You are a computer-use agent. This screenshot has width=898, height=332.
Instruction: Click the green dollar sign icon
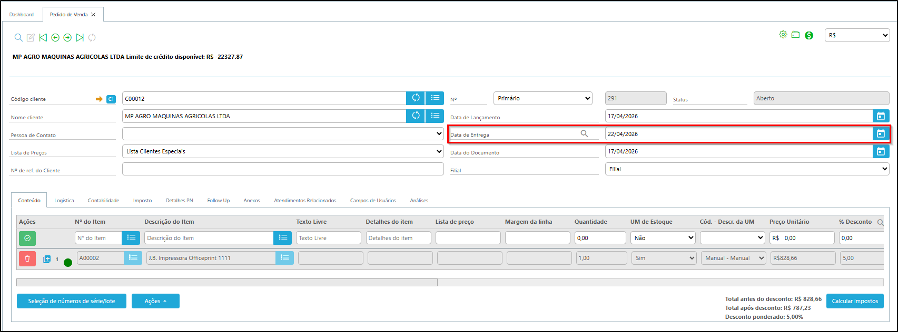(x=809, y=35)
